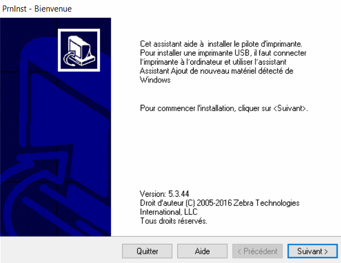This screenshot has height=263, width=341.
Task: Click the Quitter button to exit installer
Action: point(147,251)
